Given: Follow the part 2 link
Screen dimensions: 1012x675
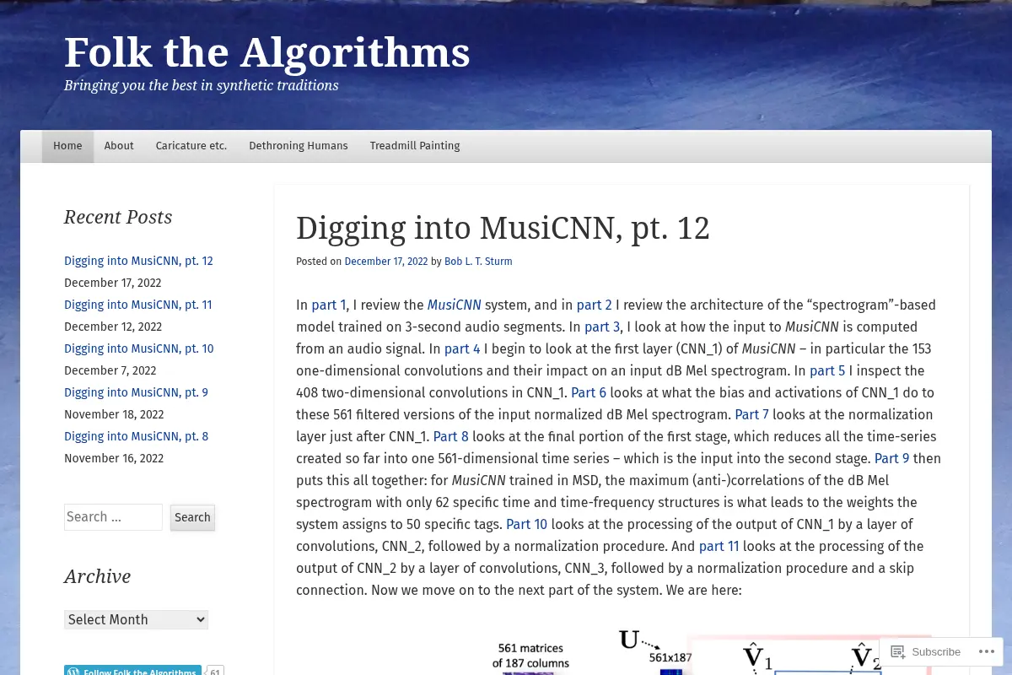Looking at the screenshot, I should pos(595,305).
